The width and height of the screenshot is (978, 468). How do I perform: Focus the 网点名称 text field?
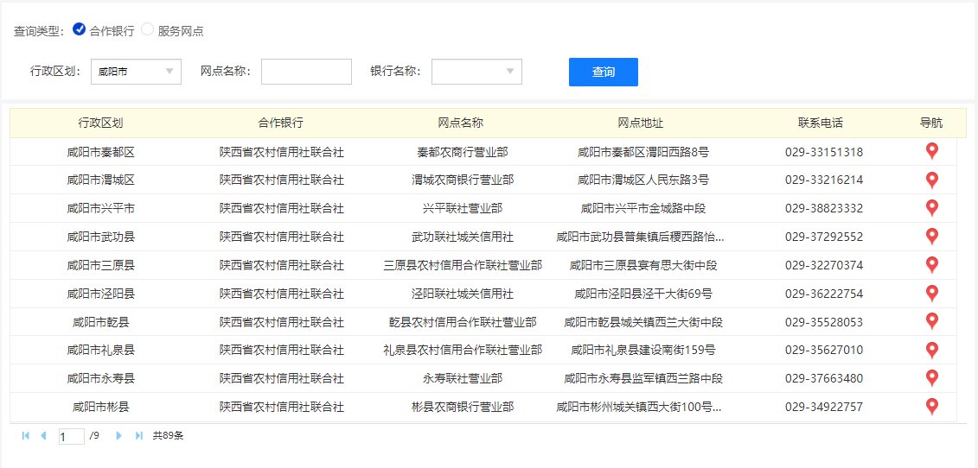pos(306,72)
